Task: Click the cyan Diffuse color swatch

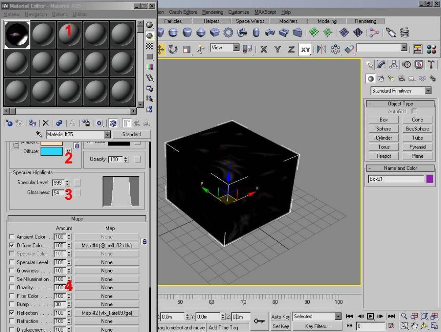Action: (x=52, y=151)
